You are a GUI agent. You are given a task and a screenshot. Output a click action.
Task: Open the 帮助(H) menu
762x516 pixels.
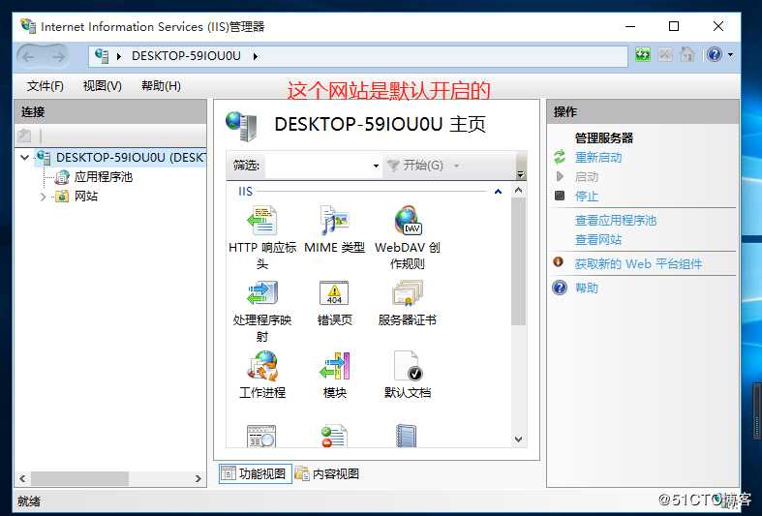coord(161,86)
